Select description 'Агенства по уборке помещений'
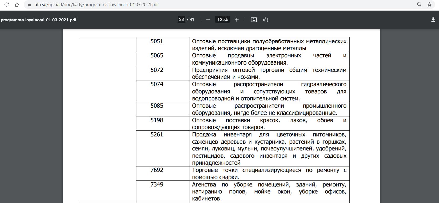Viewport: 439px width, 203px height. (269, 191)
